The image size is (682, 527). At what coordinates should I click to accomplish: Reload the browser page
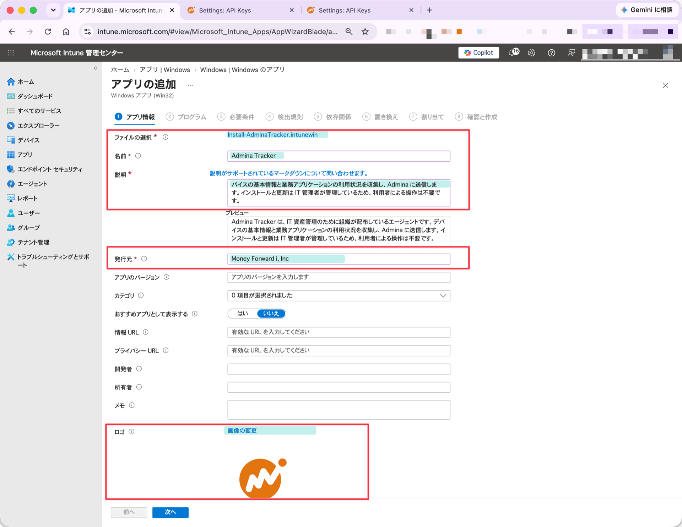click(48, 32)
